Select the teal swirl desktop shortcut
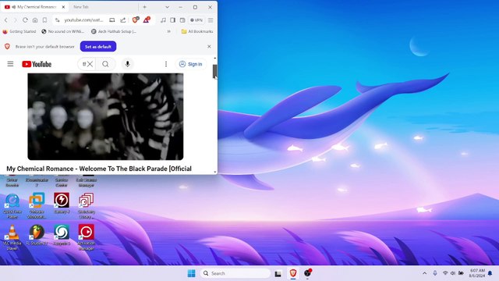Screen dimensions: 499x281 (62, 235)
